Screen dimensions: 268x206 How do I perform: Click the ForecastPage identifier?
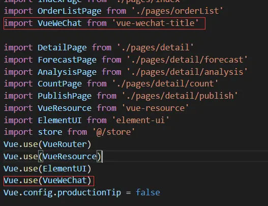[67, 60]
